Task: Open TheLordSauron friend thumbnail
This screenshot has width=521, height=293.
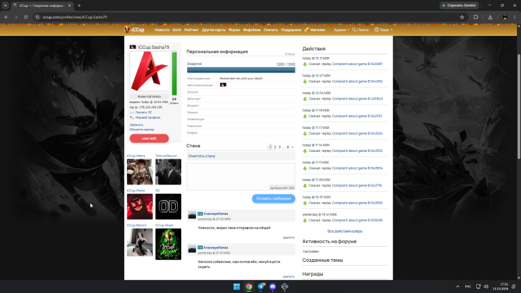Action: tap(168, 172)
